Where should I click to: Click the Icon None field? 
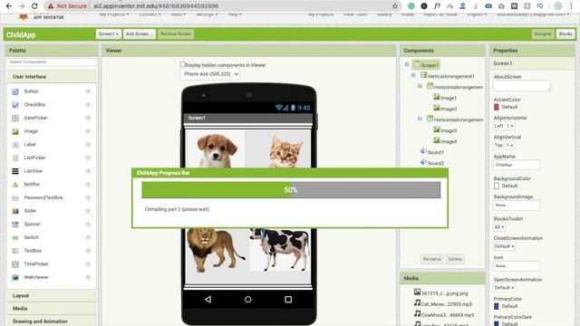pos(517,265)
